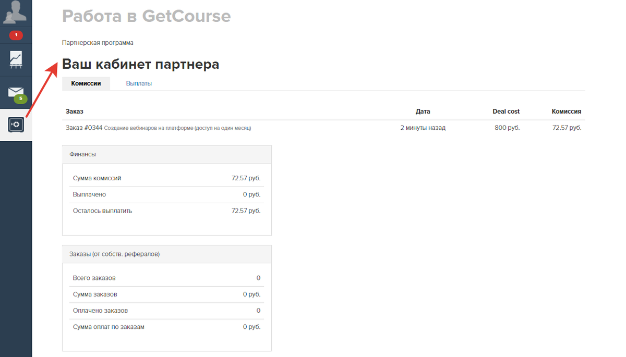Click the Всего заказов row label

(94, 278)
